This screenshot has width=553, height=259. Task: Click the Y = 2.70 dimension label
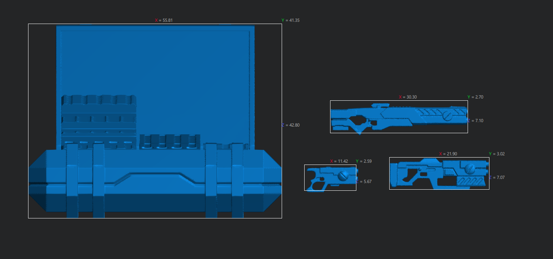(x=475, y=97)
